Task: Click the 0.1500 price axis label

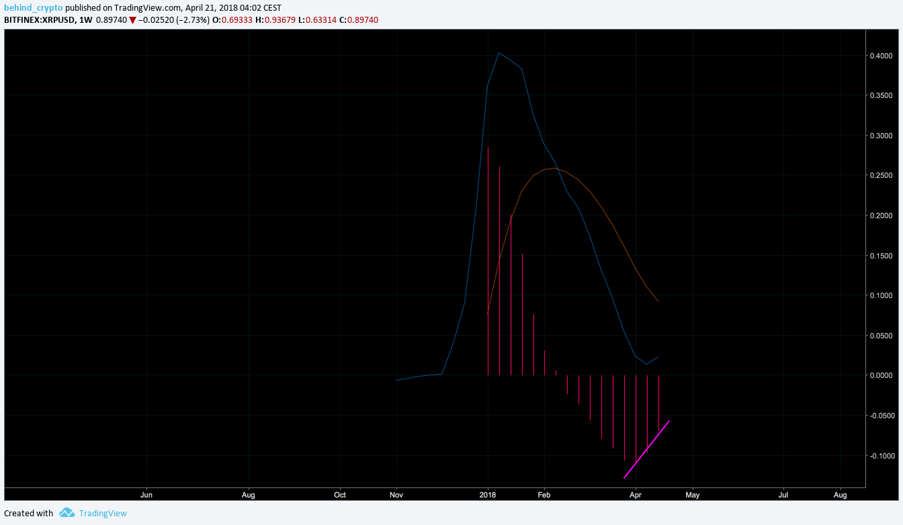Action: coord(881,256)
